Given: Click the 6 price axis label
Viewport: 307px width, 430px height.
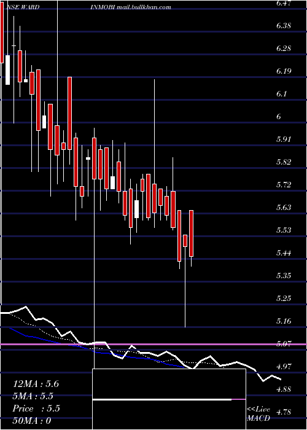Looking at the screenshot, I should (279, 117).
